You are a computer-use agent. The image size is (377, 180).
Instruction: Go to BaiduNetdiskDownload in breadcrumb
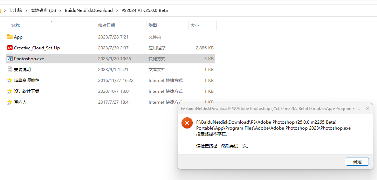point(89,11)
